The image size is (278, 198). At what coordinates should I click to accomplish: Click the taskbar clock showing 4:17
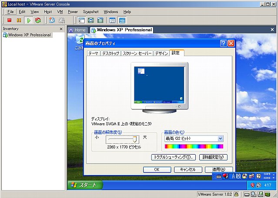[268, 185]
